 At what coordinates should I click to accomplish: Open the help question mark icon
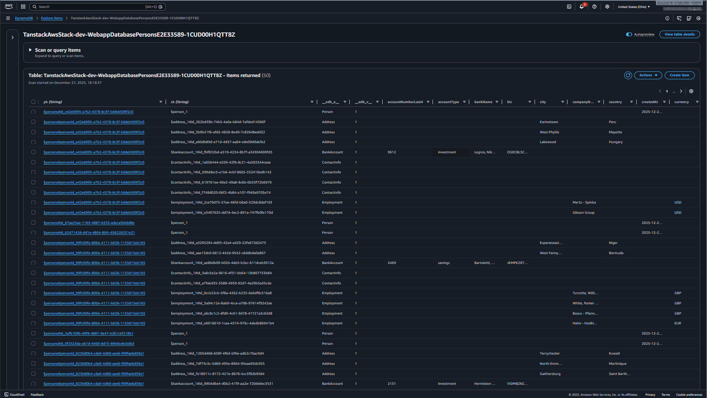pos(594,7)
